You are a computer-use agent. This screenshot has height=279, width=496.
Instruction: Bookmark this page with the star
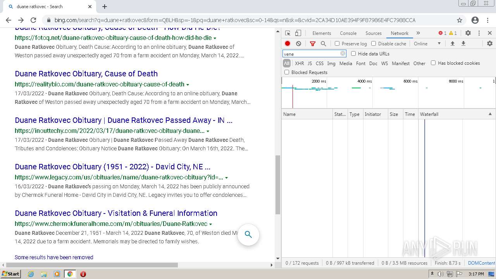[x=460, y=20]
